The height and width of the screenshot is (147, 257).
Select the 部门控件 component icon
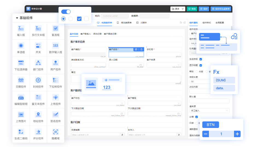(38, 63)
